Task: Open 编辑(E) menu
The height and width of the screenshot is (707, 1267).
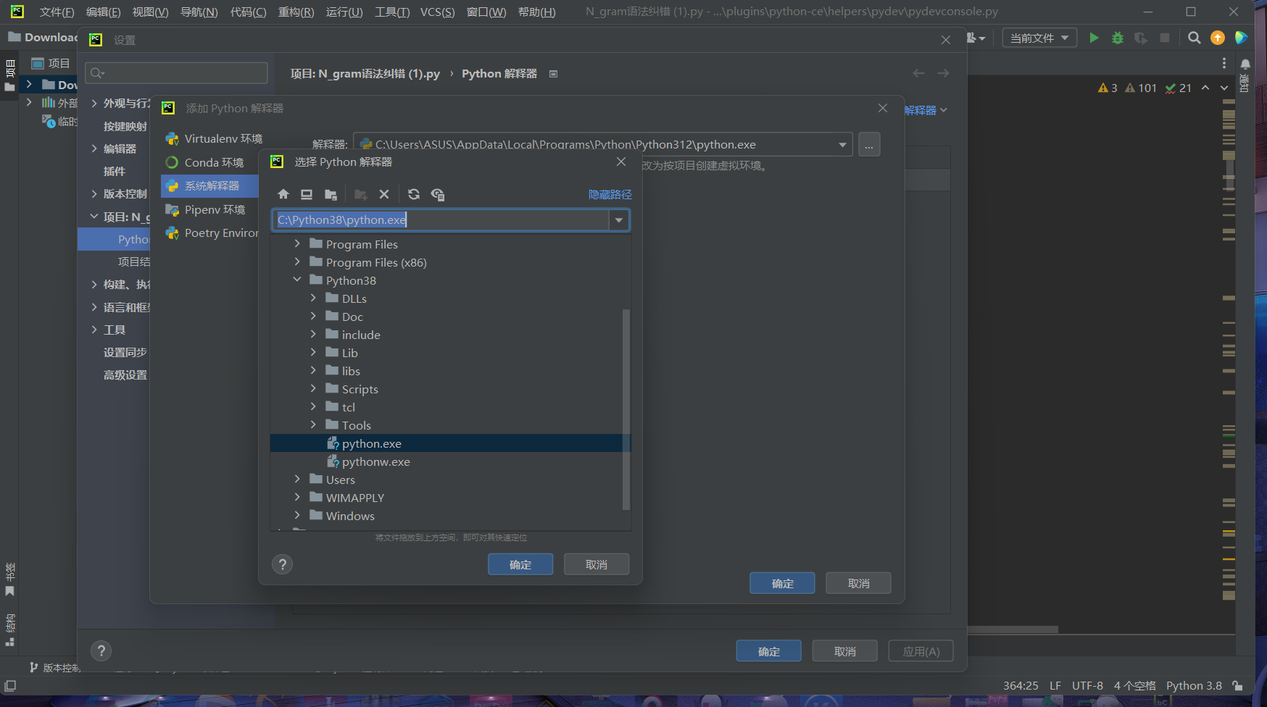Action: tap(103, 12)
